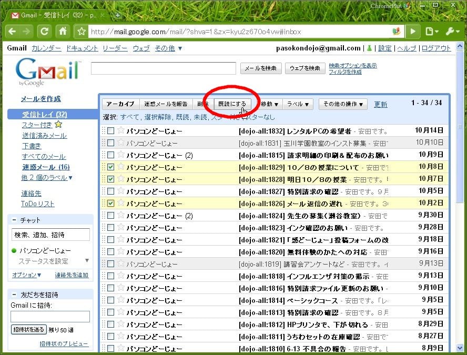The width and height of the screenshot is (467, 355).
Task: Star the dojo-all:1832 レンタルPC email
Action: point(120,130)
